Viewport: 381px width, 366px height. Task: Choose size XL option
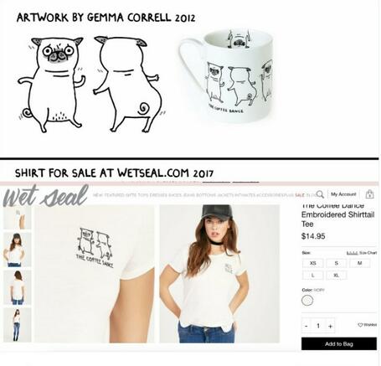[337, 276]
